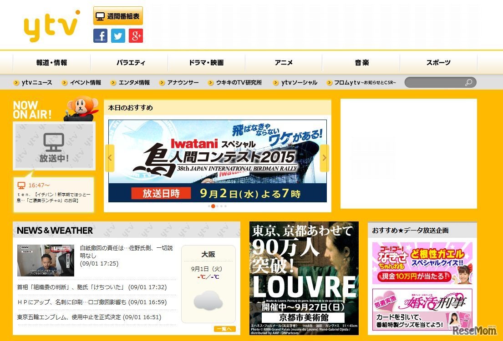Open the Facebook page icon

coord(101,35)
